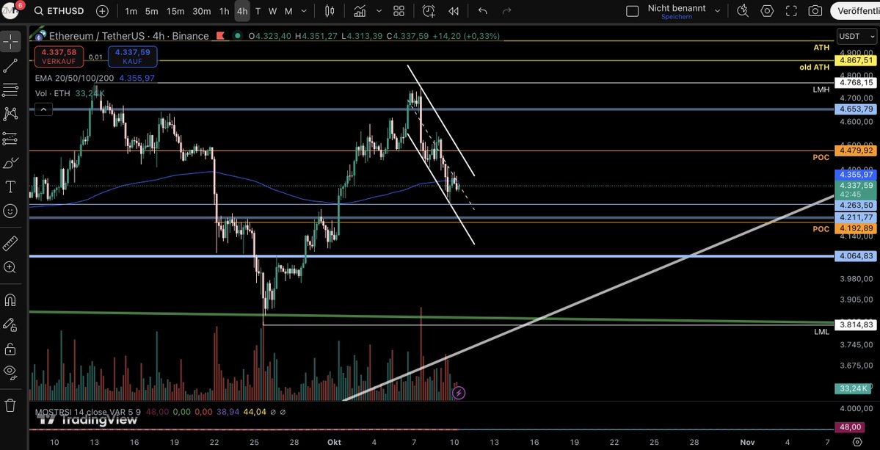Select the brush drawing tool

(x=10, y=163)
